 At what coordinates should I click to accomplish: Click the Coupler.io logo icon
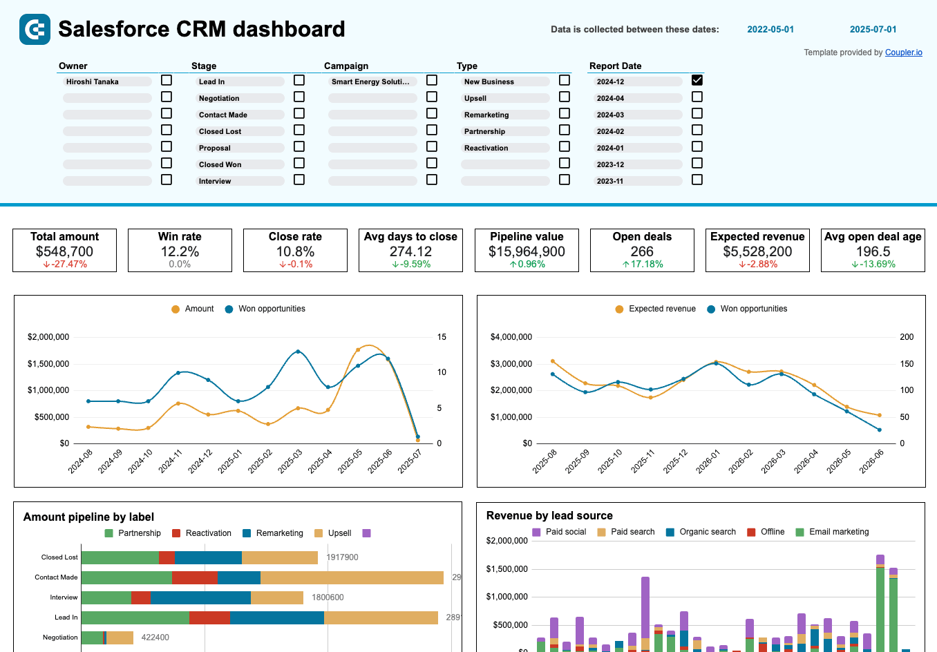pyautogui.click(x=35, y=29)
